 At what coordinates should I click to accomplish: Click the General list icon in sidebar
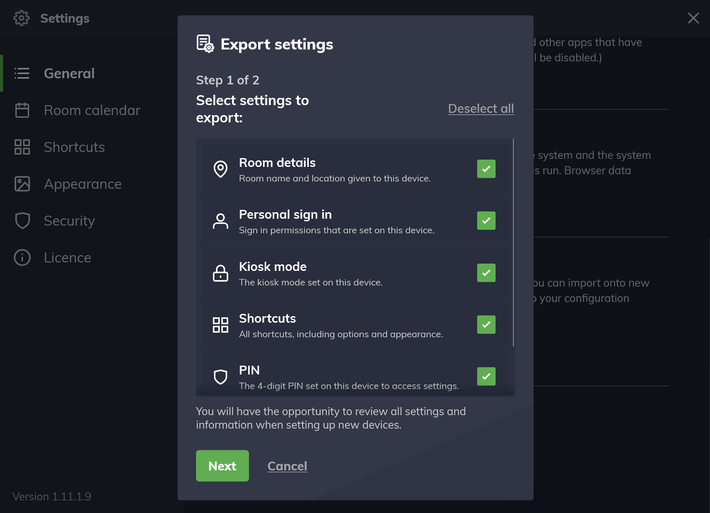[x=22, y=73]
